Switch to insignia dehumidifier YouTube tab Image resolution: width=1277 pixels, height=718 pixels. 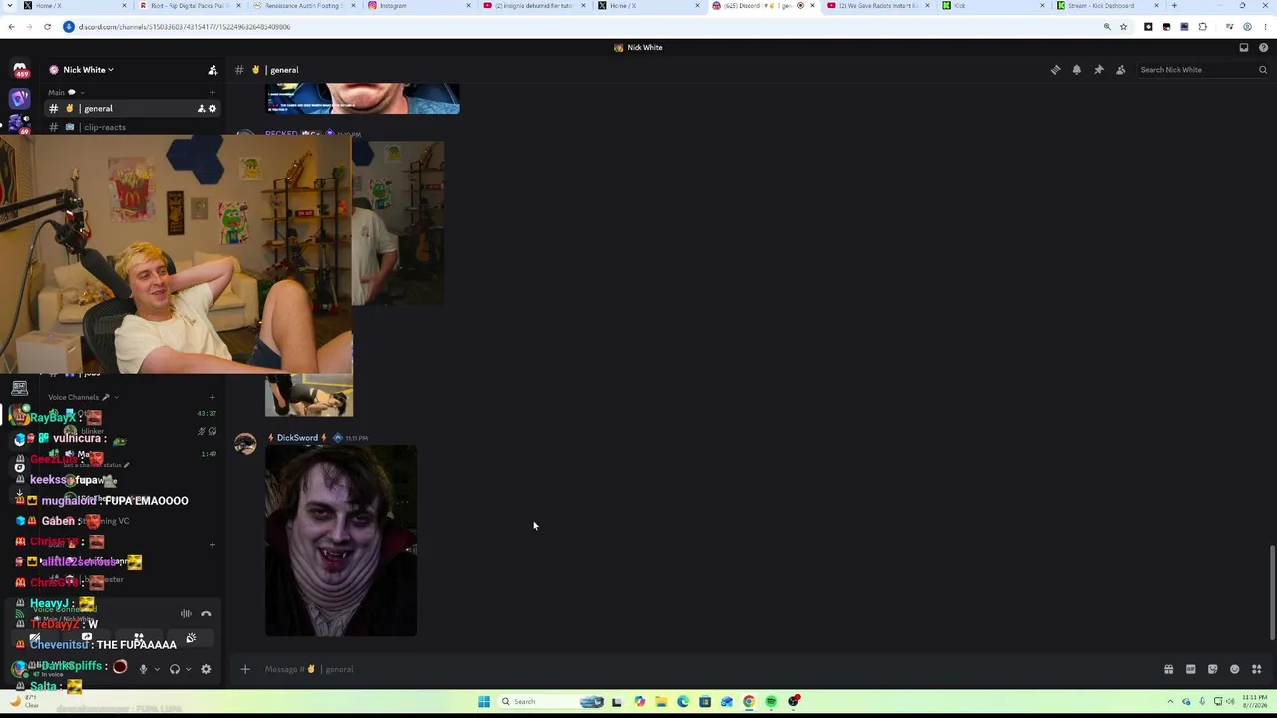click(534, 6)
